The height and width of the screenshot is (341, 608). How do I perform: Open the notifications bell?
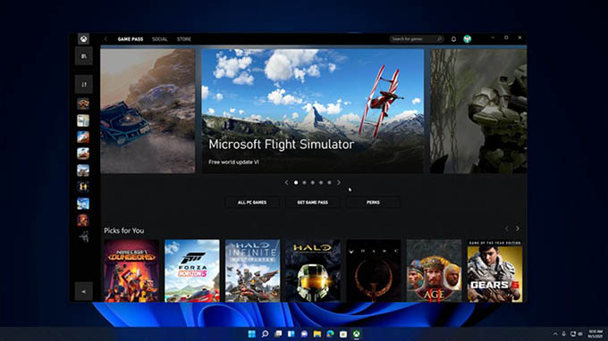pyautogui.click(x=453, y=39)
